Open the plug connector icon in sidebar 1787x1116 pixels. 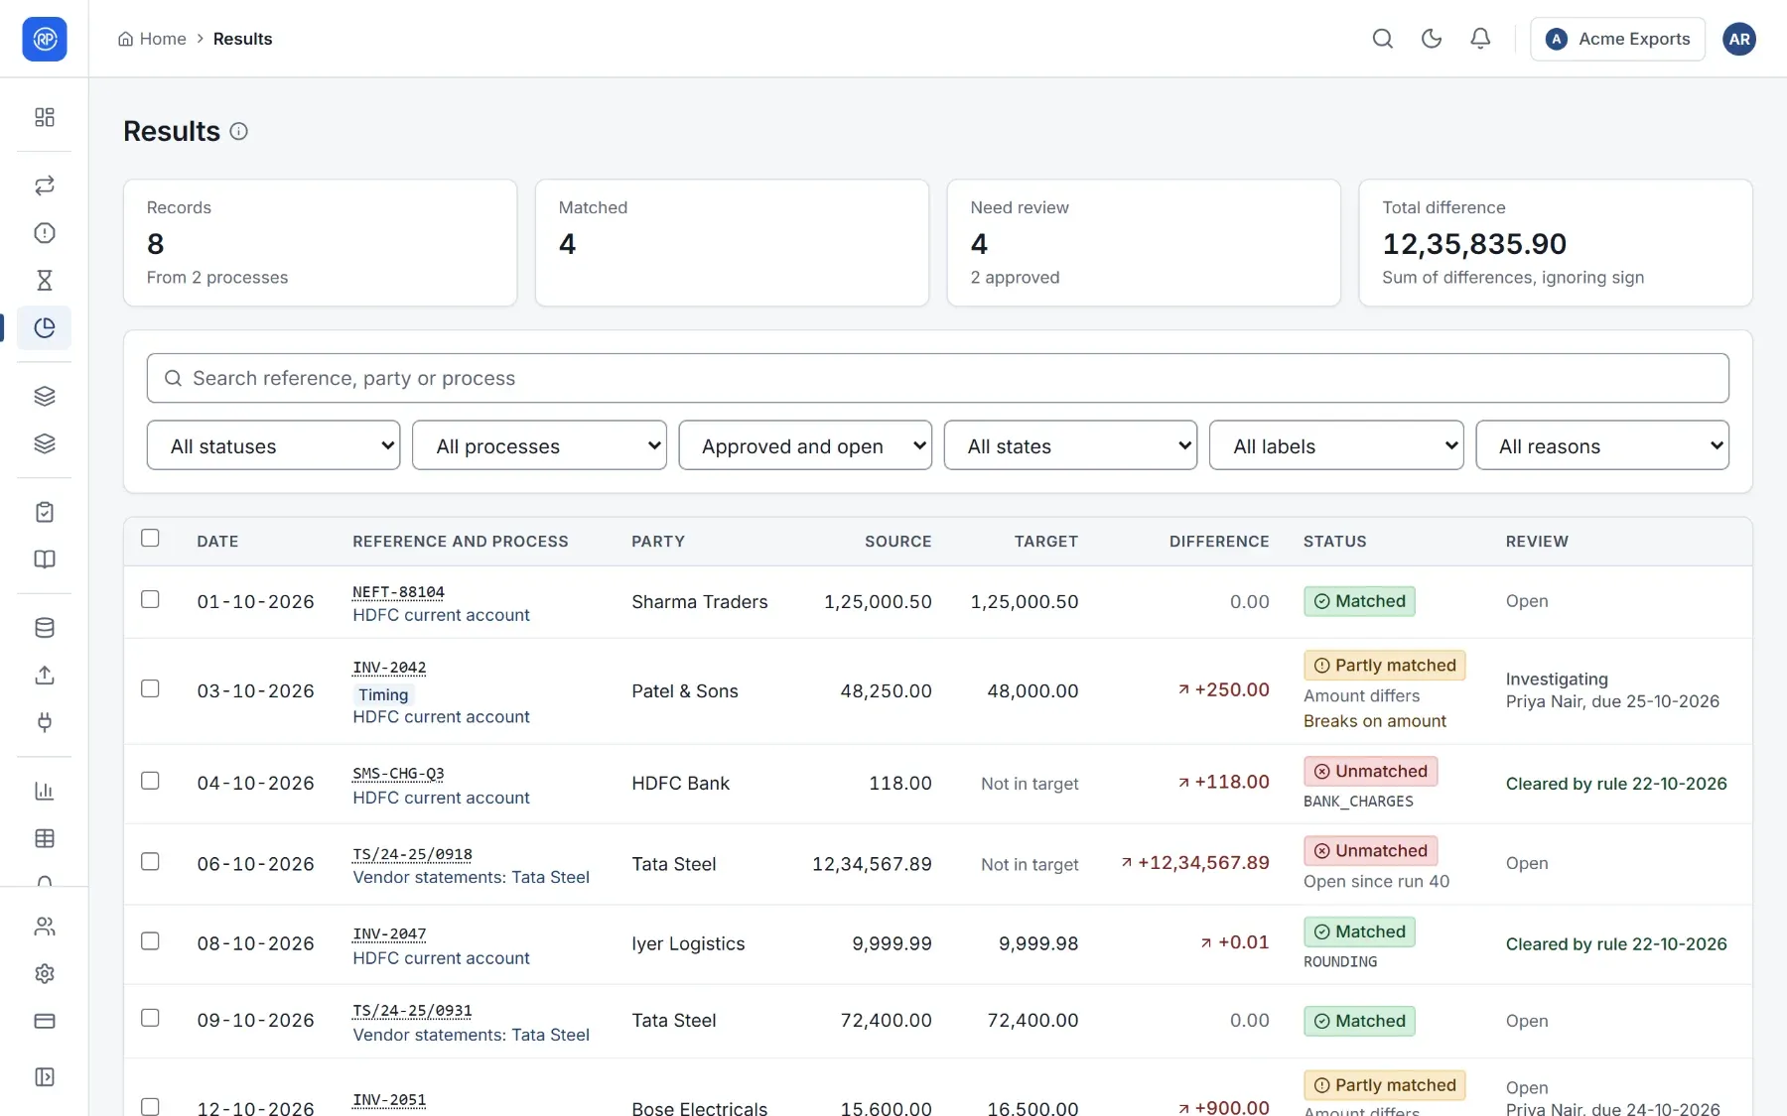45,722
